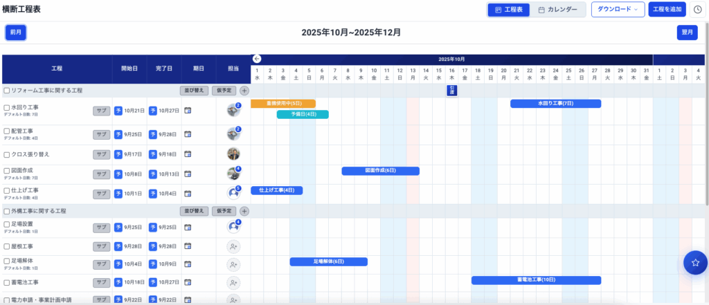Tick the 配管工事 checkbox

[7, 131]
